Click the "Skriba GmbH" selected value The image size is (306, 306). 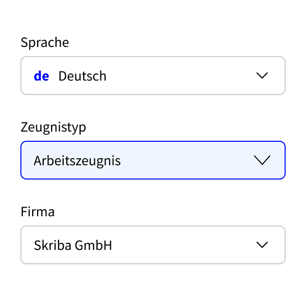[73, 245]
